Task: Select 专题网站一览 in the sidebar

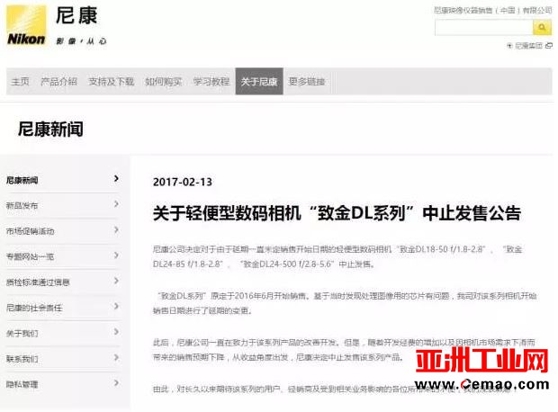Action: (x=31, y=256)
